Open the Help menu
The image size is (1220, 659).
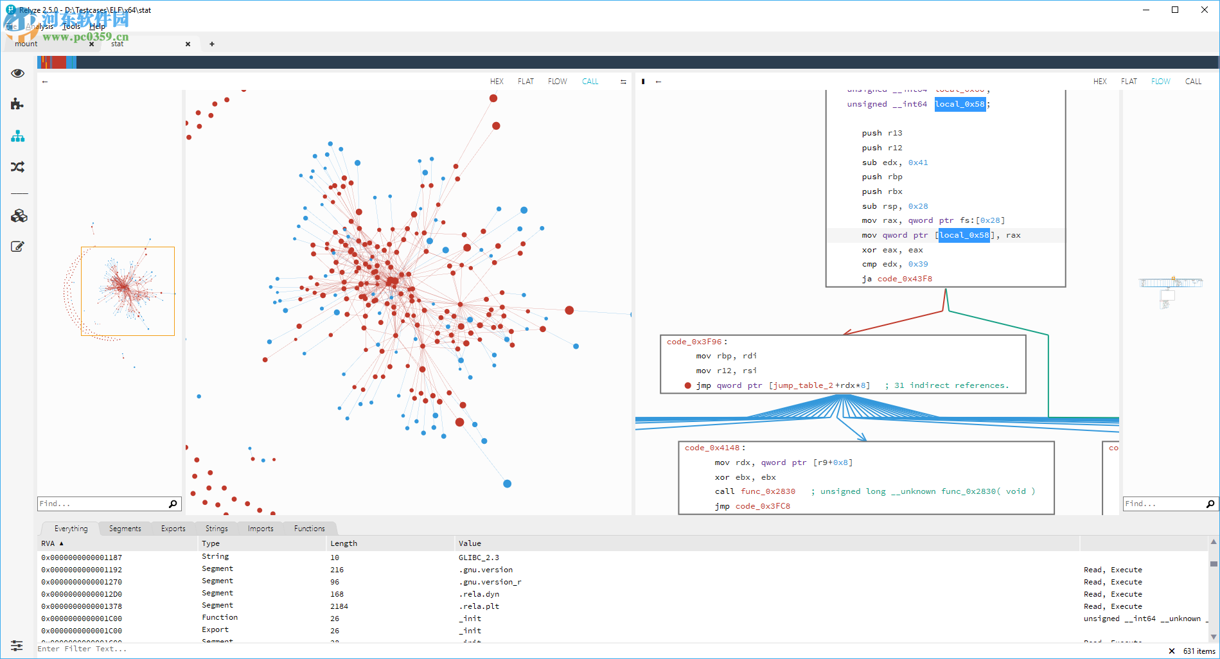point(97,26)
